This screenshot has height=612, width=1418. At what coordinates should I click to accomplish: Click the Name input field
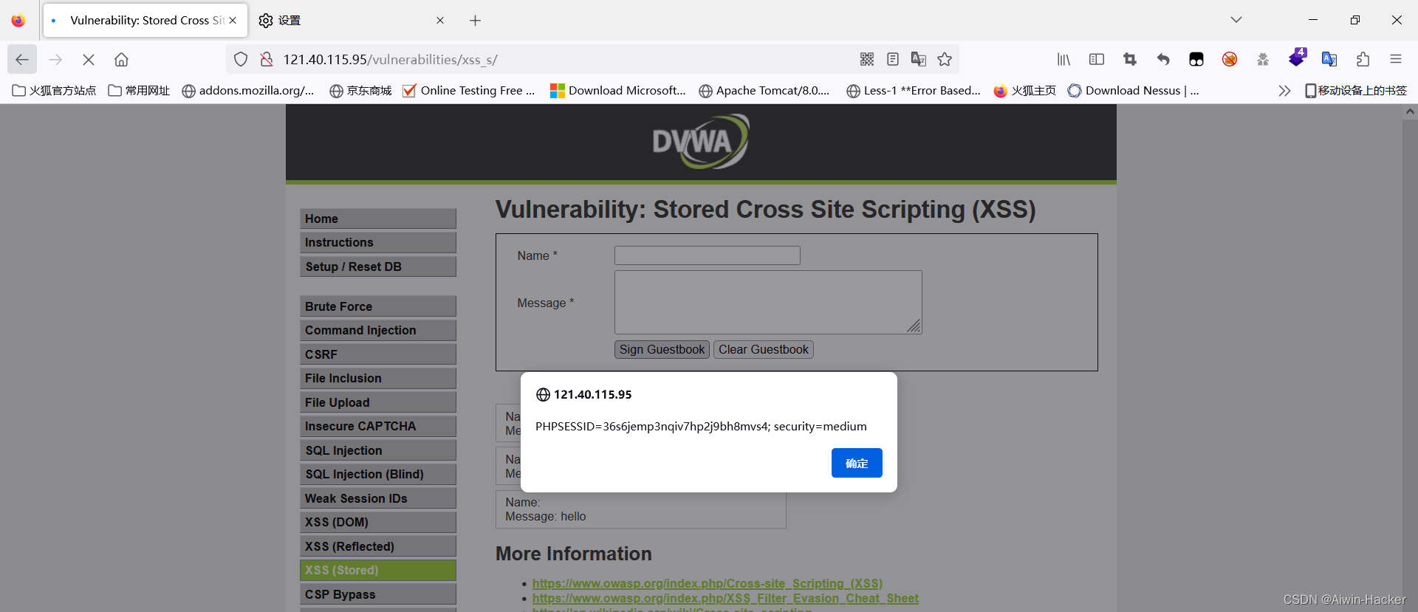pos(708,255)
